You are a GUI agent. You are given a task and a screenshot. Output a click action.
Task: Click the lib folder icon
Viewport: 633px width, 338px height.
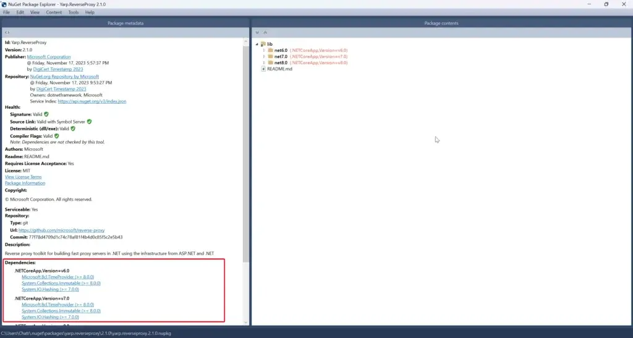263,44
